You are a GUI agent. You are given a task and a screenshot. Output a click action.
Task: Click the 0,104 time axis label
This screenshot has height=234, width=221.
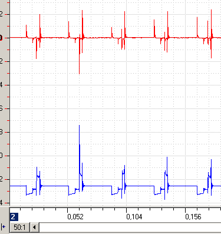point(134,217)
